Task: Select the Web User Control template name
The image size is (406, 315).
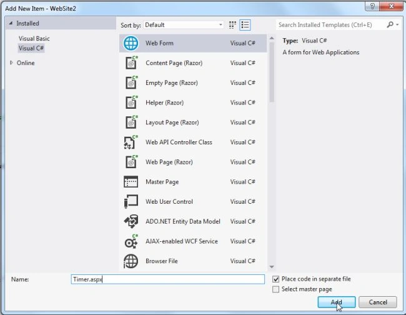Action: click(169, 201)
